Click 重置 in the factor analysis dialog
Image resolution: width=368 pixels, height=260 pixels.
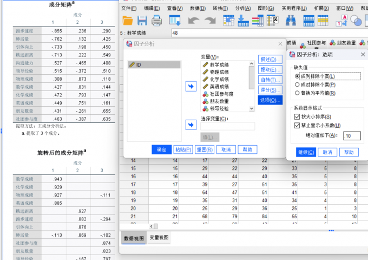click(x=205, y=149)
